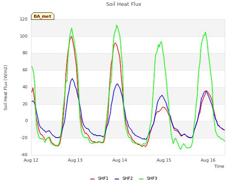Click the 80 y-axis tick label
The height and width of the screenshot is (186, 248).
[x=25, y=53]
